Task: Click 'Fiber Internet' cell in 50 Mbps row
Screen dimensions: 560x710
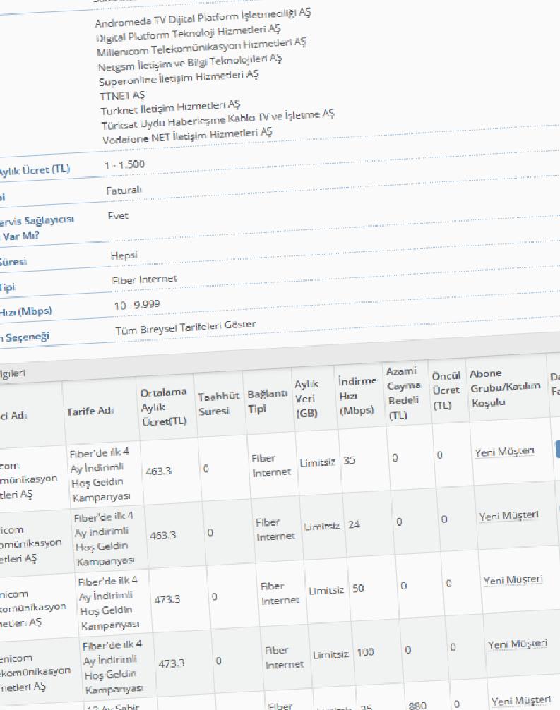Action: coord(280,593)
